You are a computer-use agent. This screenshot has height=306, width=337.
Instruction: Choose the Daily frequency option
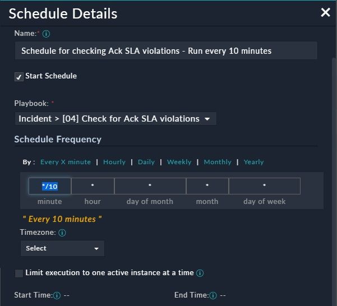click(x=146, y=162)
